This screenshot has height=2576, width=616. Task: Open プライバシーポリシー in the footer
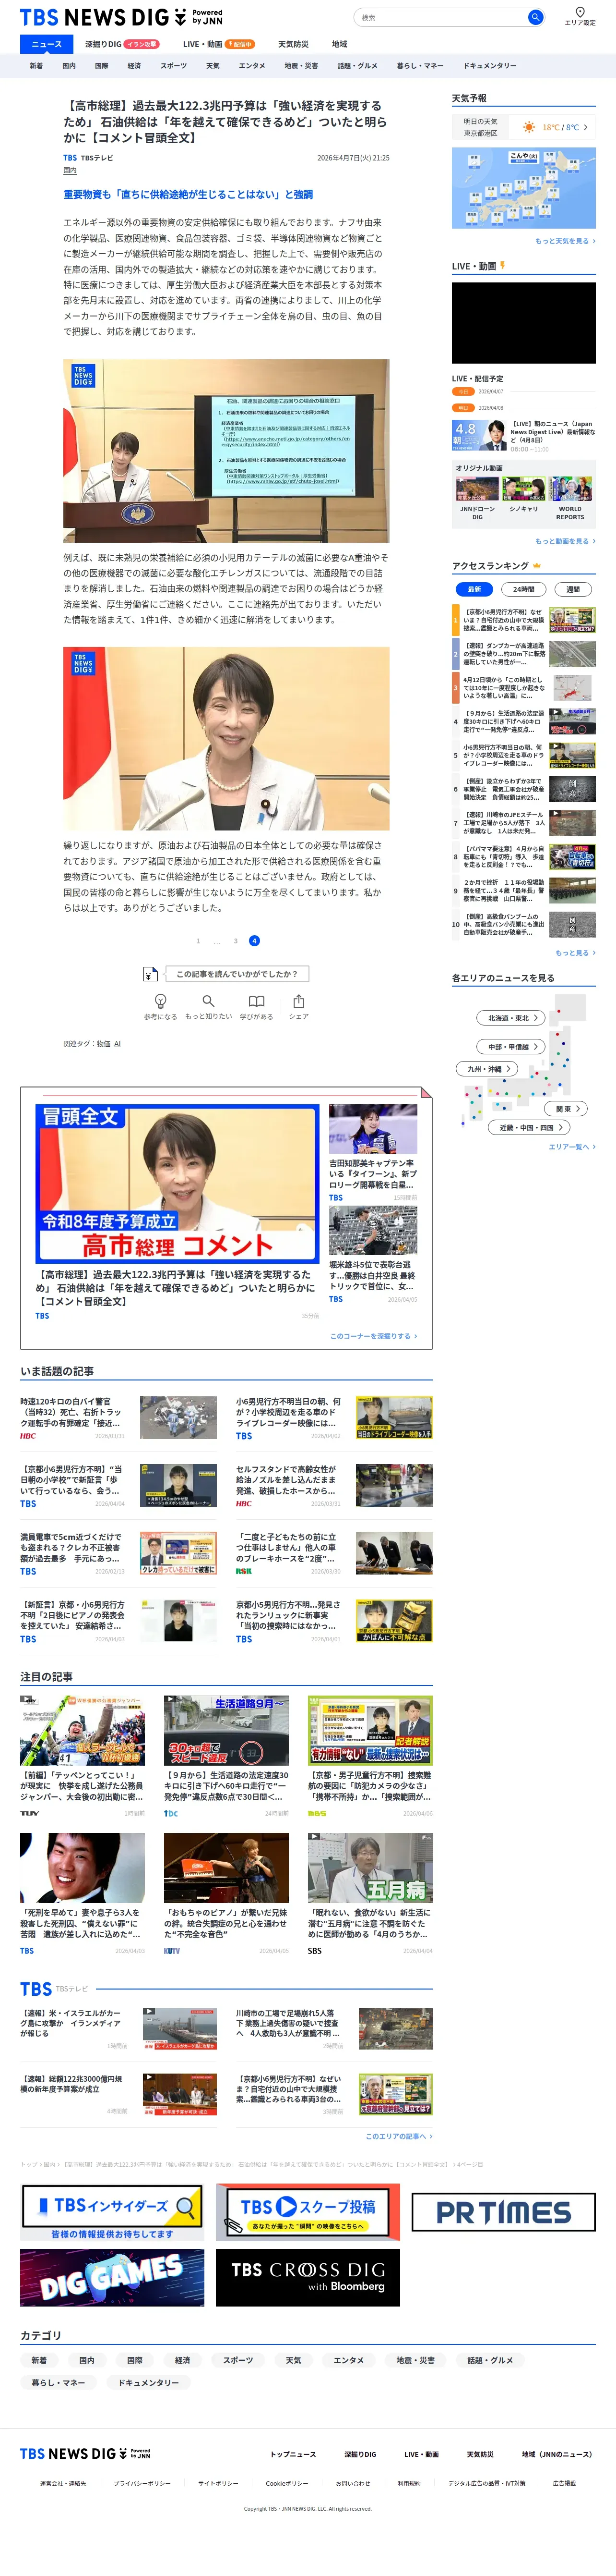point(142,2483)
